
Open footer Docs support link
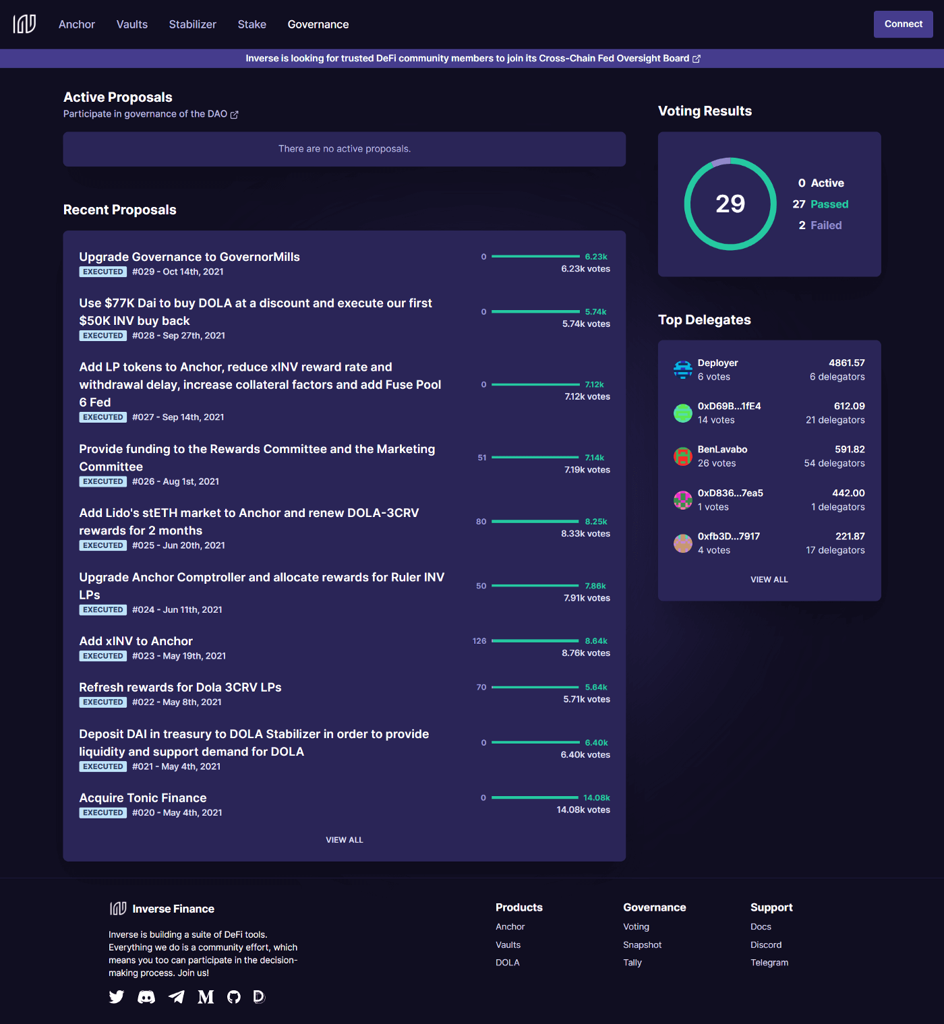tap(761, 927)
